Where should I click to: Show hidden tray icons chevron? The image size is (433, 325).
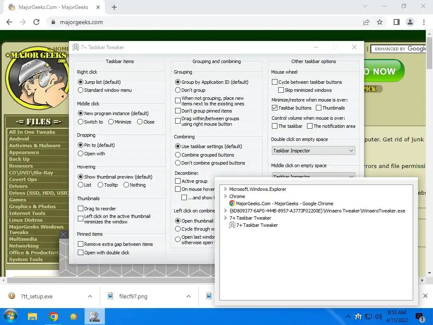pos(348,317)
